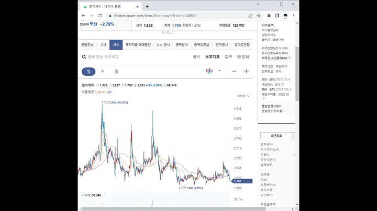Open 인탑스 in recent list
Viewport: 377px width, 211px height.
265,155
